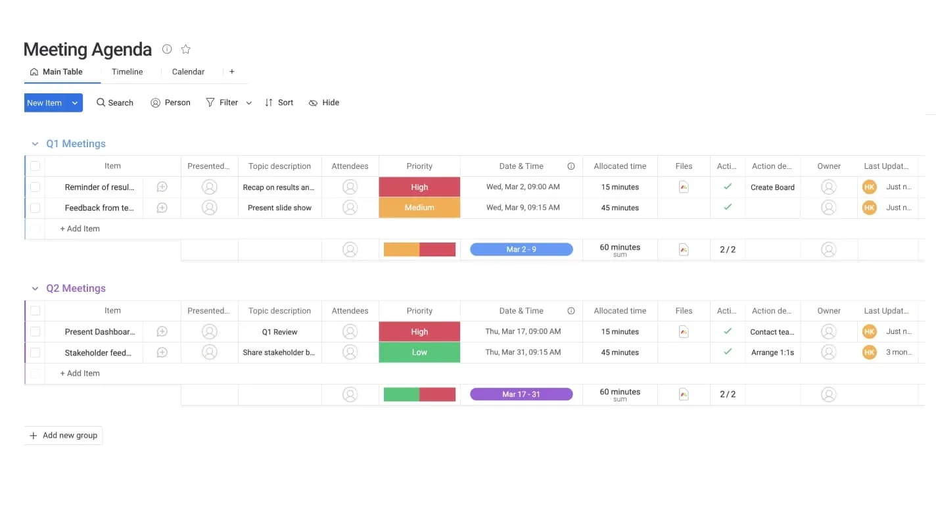Switch to the Calendar tab

click(x=188, y=72)
